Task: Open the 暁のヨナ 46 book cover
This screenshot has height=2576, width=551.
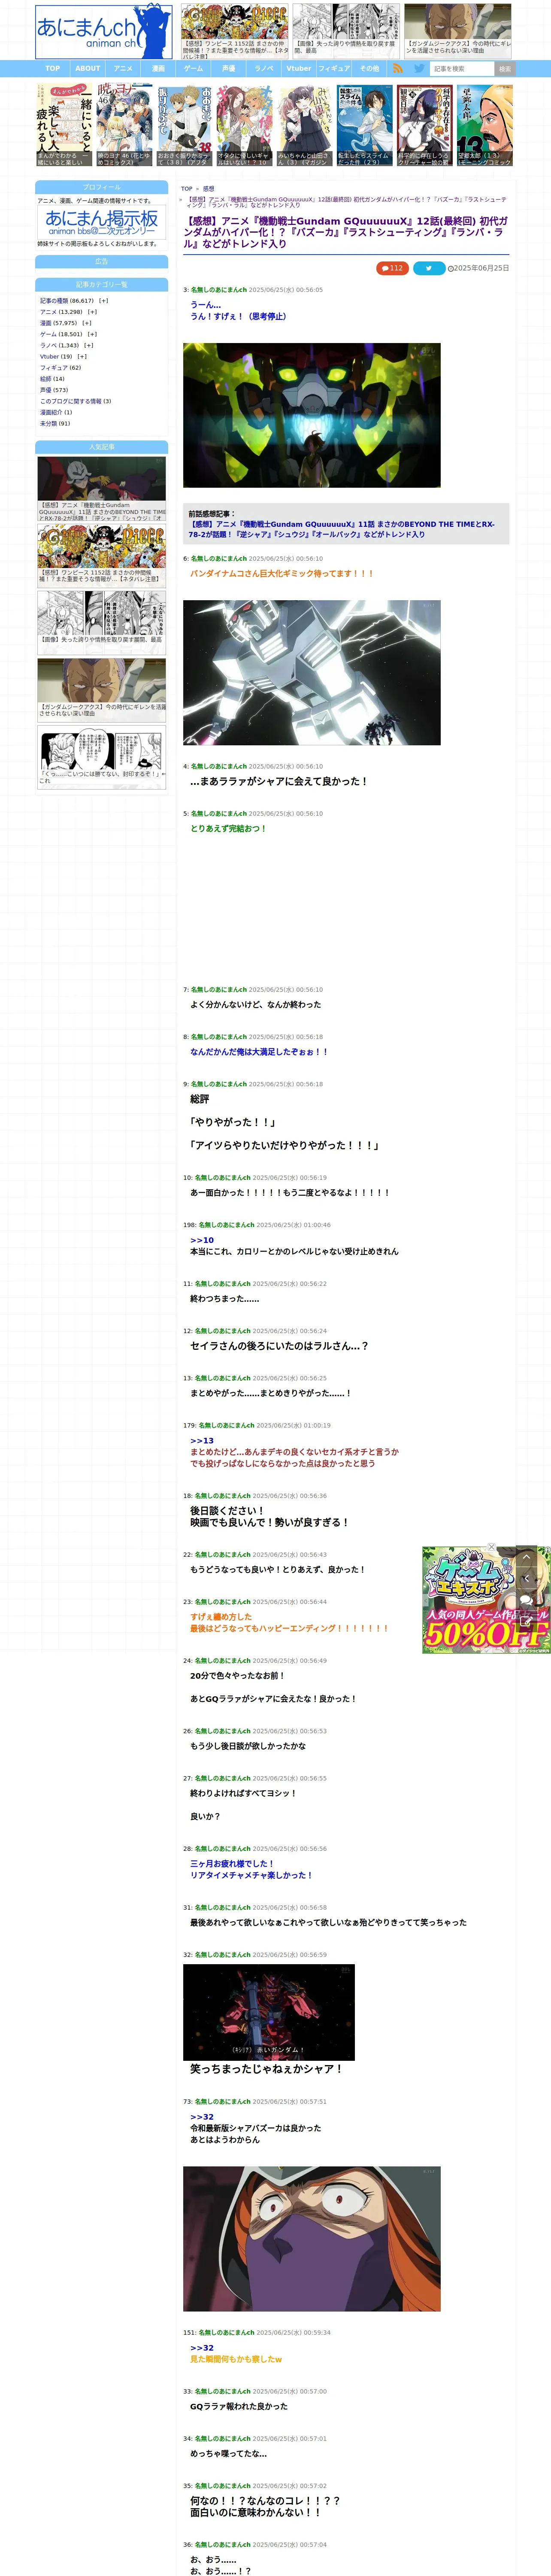Action: (124, 125)
